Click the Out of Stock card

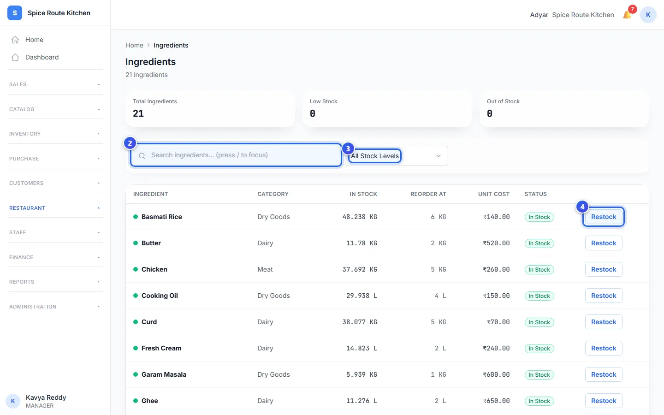tap(564, 109)
